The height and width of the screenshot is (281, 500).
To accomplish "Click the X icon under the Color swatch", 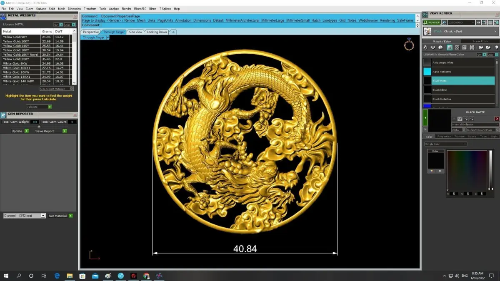I will pos(439,171).
